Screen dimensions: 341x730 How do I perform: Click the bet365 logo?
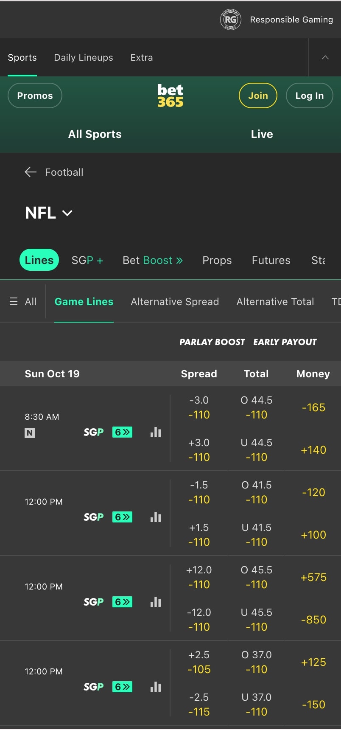[170, 95]
